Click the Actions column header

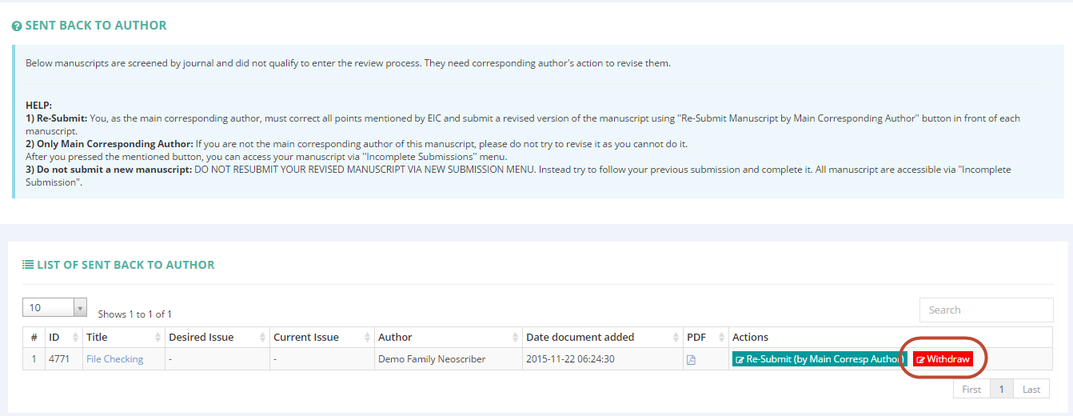[891, 337]
